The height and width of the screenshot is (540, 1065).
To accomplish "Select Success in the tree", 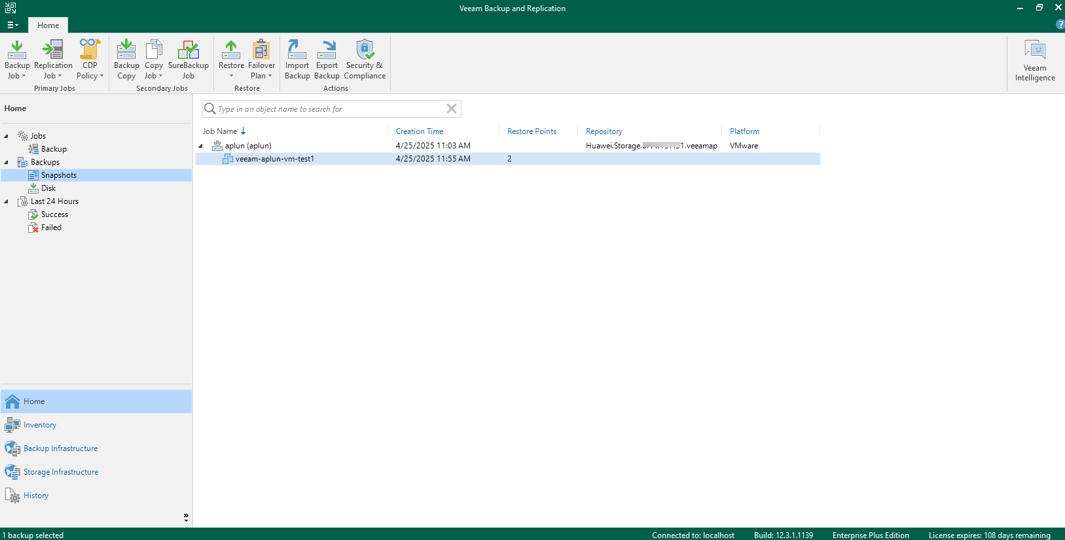I will pyautogui.click(x=54, y=214).
